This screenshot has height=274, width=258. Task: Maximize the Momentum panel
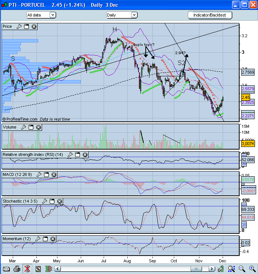pyautogui.click(x=45, y=239)
